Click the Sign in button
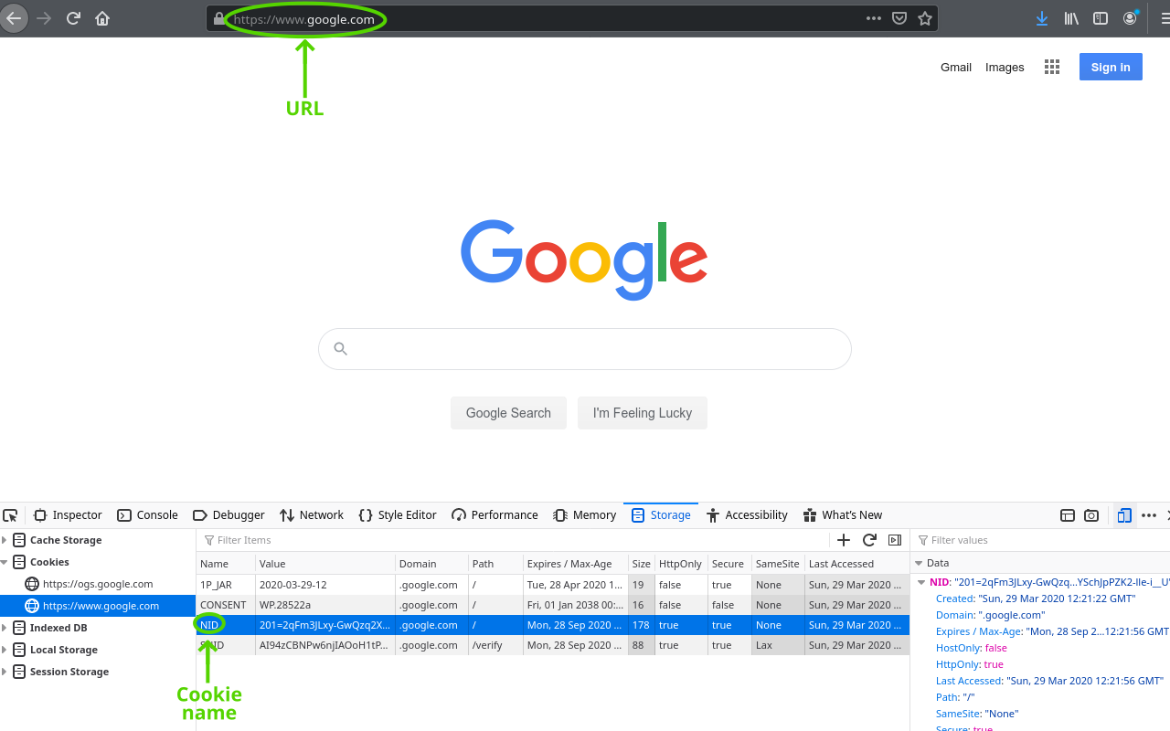The height and width of the screenshot is (731, 1170). (x=1111, y=67)
